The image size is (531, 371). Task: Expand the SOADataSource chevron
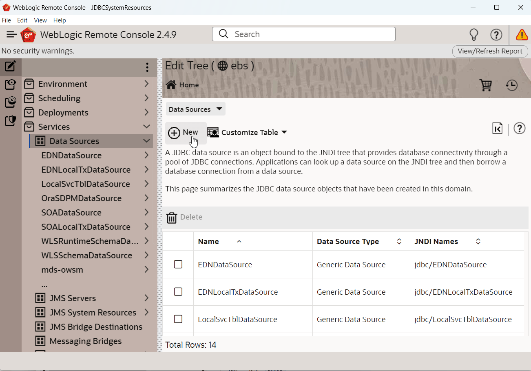tap(146, 212)
